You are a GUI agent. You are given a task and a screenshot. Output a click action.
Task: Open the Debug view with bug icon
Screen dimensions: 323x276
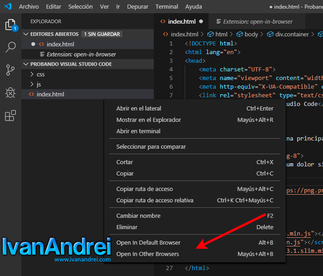10,93
